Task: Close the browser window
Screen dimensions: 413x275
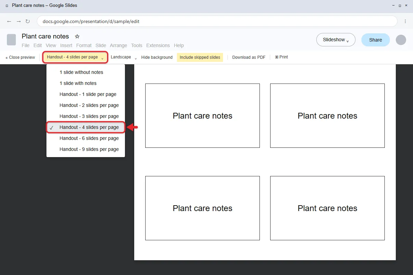Action: pos(406,5)
